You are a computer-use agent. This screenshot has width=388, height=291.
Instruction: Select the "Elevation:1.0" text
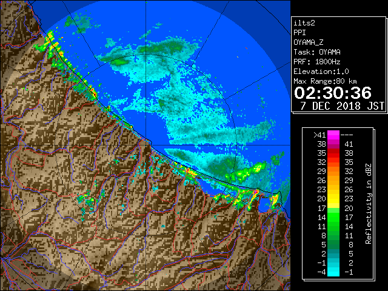tap(321, 72)
